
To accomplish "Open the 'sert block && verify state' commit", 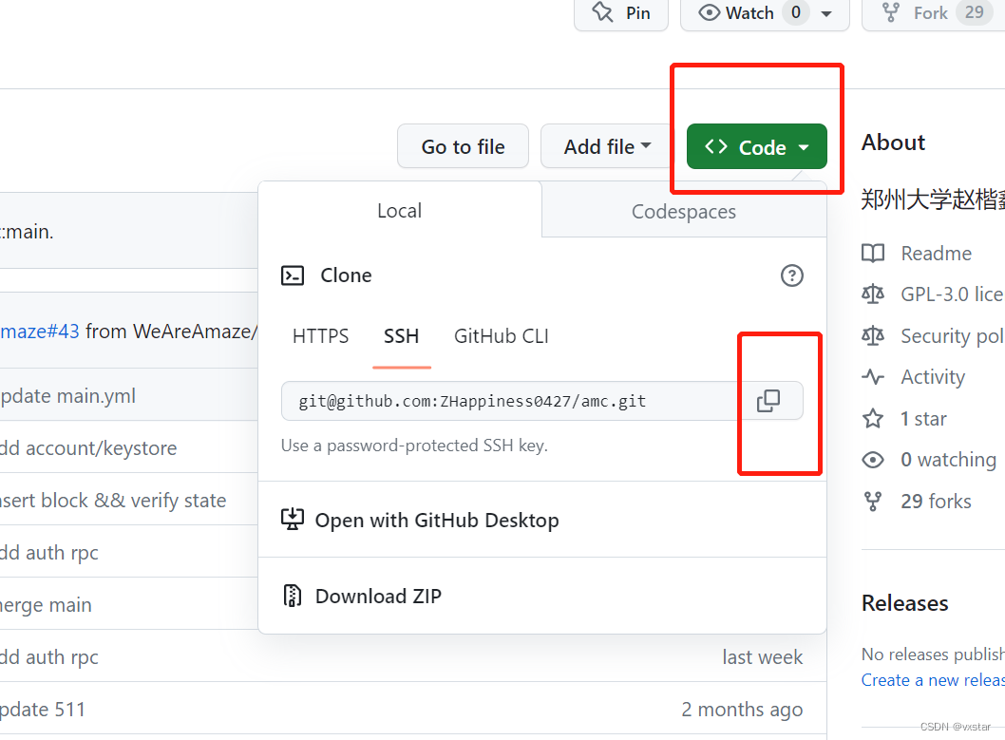I will [x=113, y=501].
